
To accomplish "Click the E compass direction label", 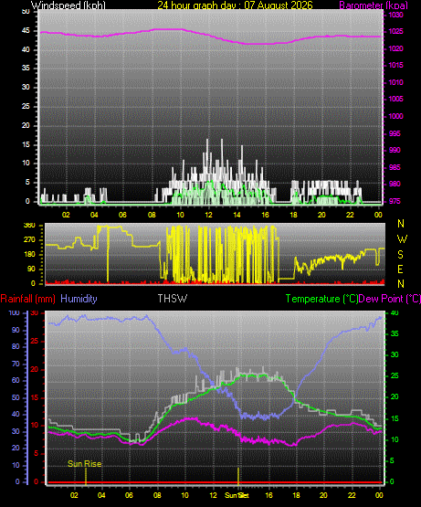I will tap(400, 269).
